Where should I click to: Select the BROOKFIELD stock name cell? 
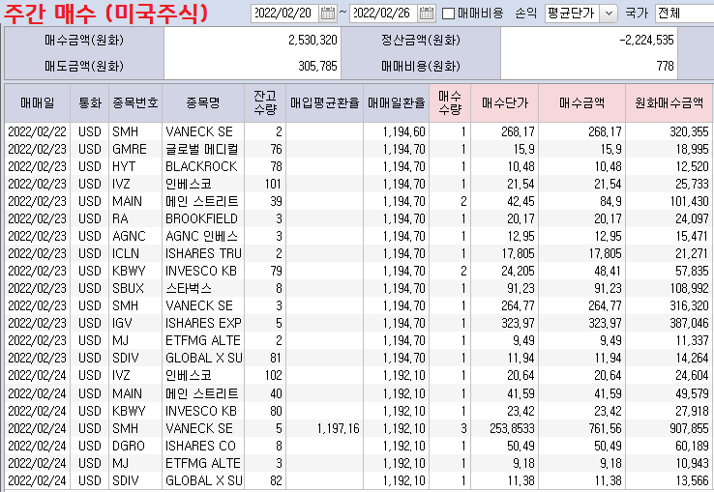[x=203, y=218]
